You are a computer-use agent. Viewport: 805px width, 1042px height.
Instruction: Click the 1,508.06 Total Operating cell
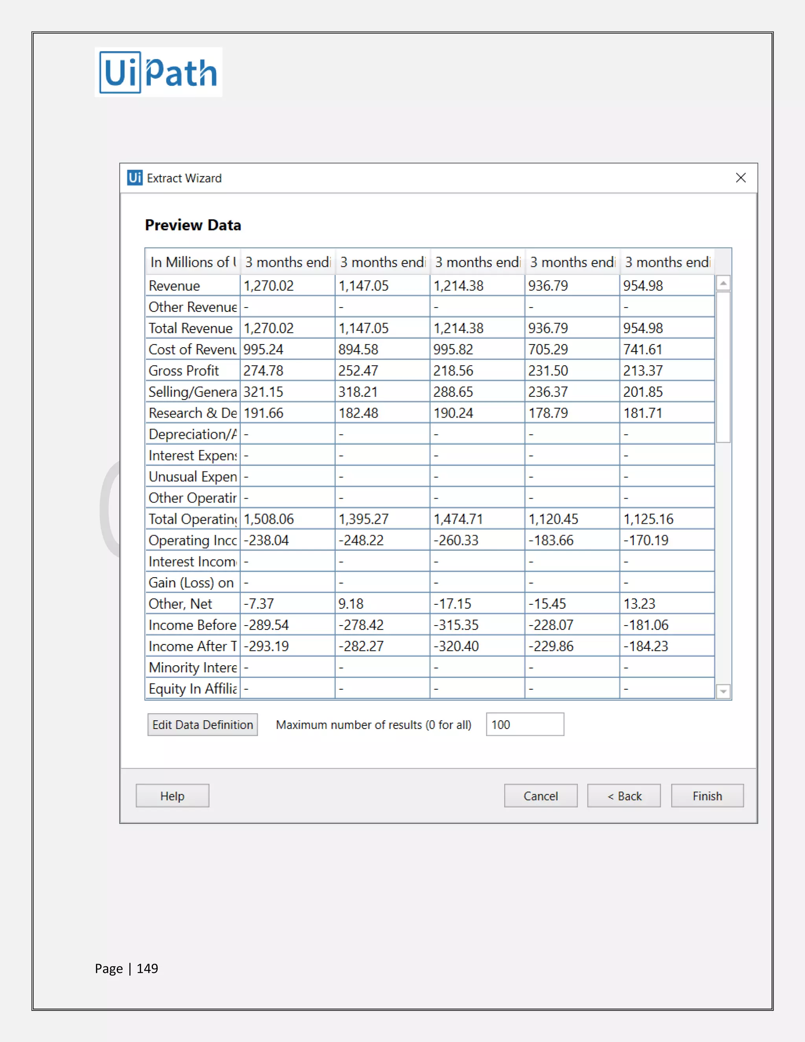pos(288,519)
